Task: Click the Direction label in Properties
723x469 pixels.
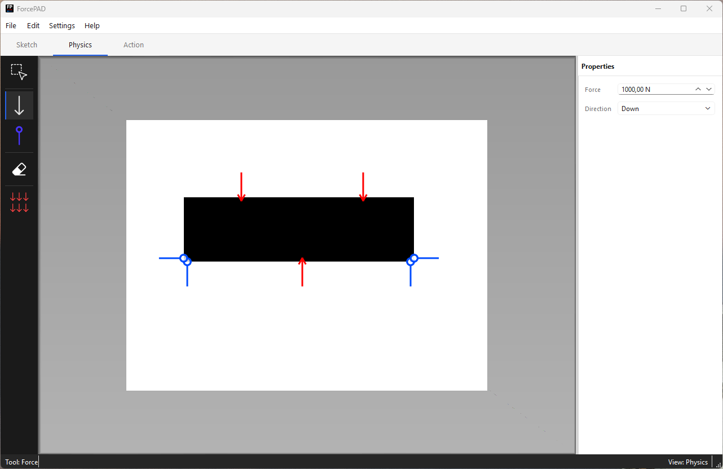Action: point(598,109)
